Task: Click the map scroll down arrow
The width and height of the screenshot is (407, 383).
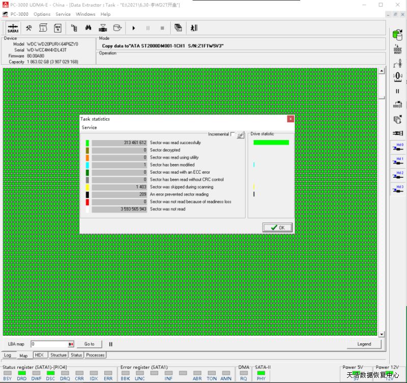Action: click(382, 335)
